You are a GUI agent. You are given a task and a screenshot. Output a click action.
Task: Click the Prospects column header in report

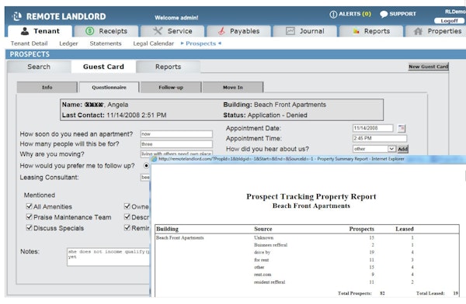(361, 229)
